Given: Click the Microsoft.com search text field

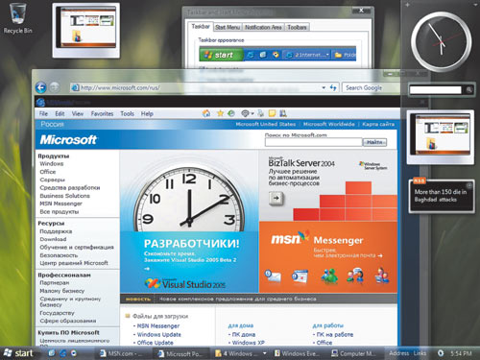Looking at the screenshot, I should (x=313, y=142).
